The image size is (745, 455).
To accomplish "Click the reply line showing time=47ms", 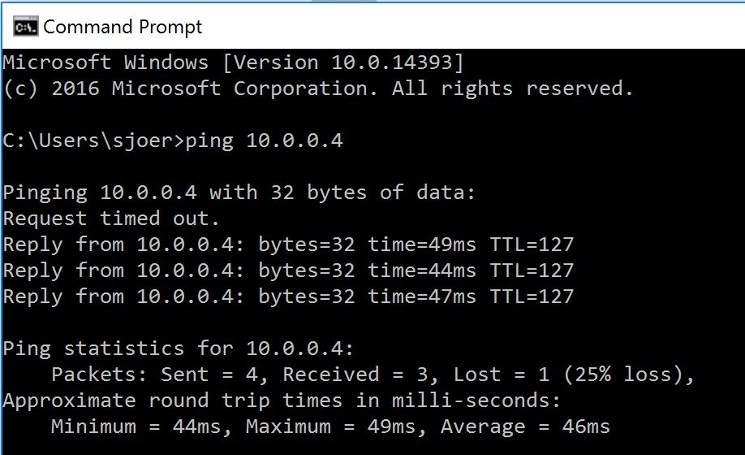I will pos(288,297).
